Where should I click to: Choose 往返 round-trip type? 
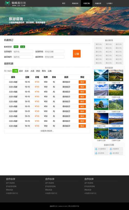pyautogui.click(x=22, y=47)
